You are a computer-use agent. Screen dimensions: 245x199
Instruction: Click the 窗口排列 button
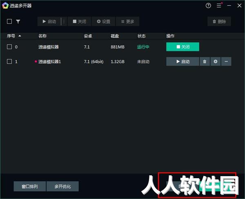pos(30,186)
